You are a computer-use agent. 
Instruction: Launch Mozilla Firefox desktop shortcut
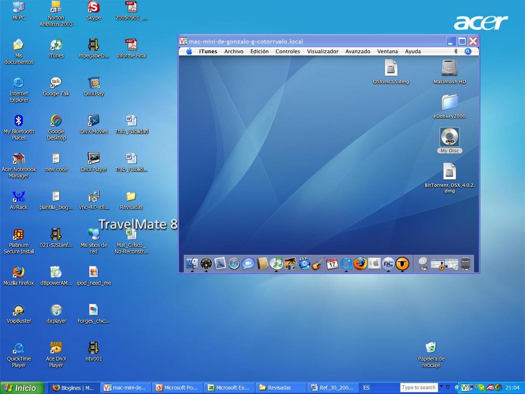tap(19, 276)
